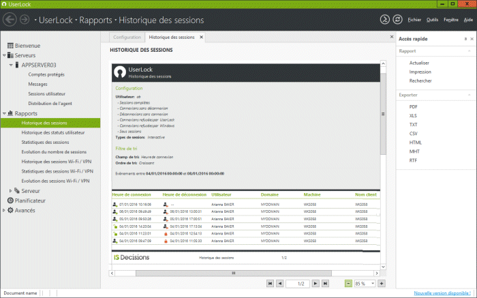Go to last report page

pos(325,284)
